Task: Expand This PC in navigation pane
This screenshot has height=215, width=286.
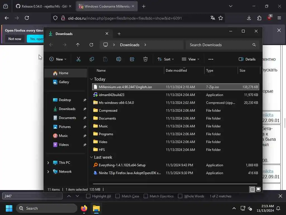Action: tap(48, 163)
